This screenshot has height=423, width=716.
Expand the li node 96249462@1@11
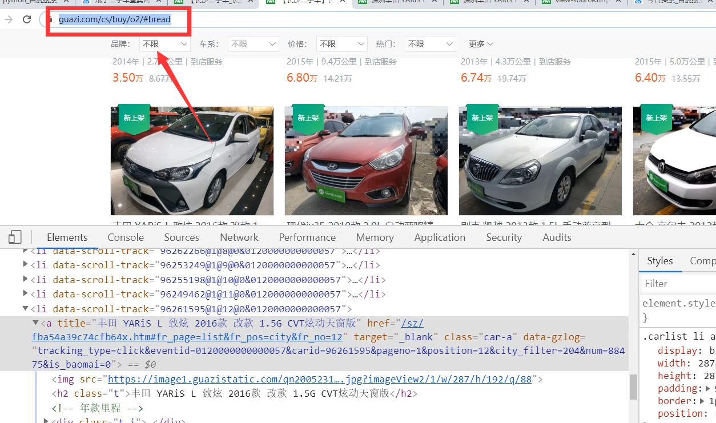25,294
